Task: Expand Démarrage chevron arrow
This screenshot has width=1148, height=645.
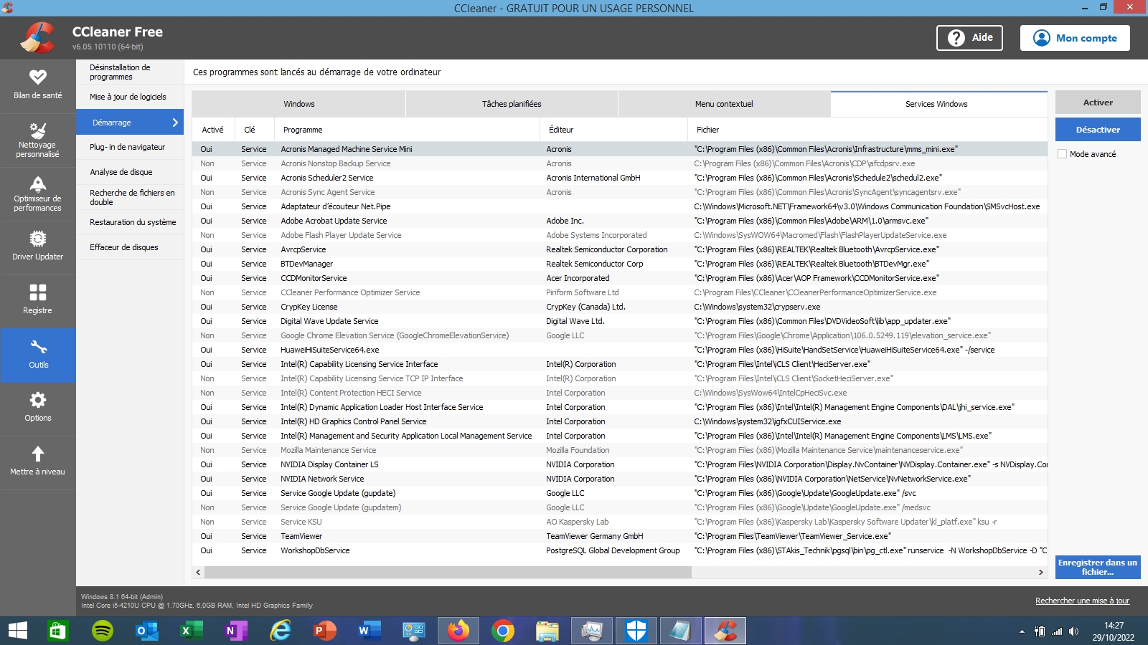Action: coord(175,123)
